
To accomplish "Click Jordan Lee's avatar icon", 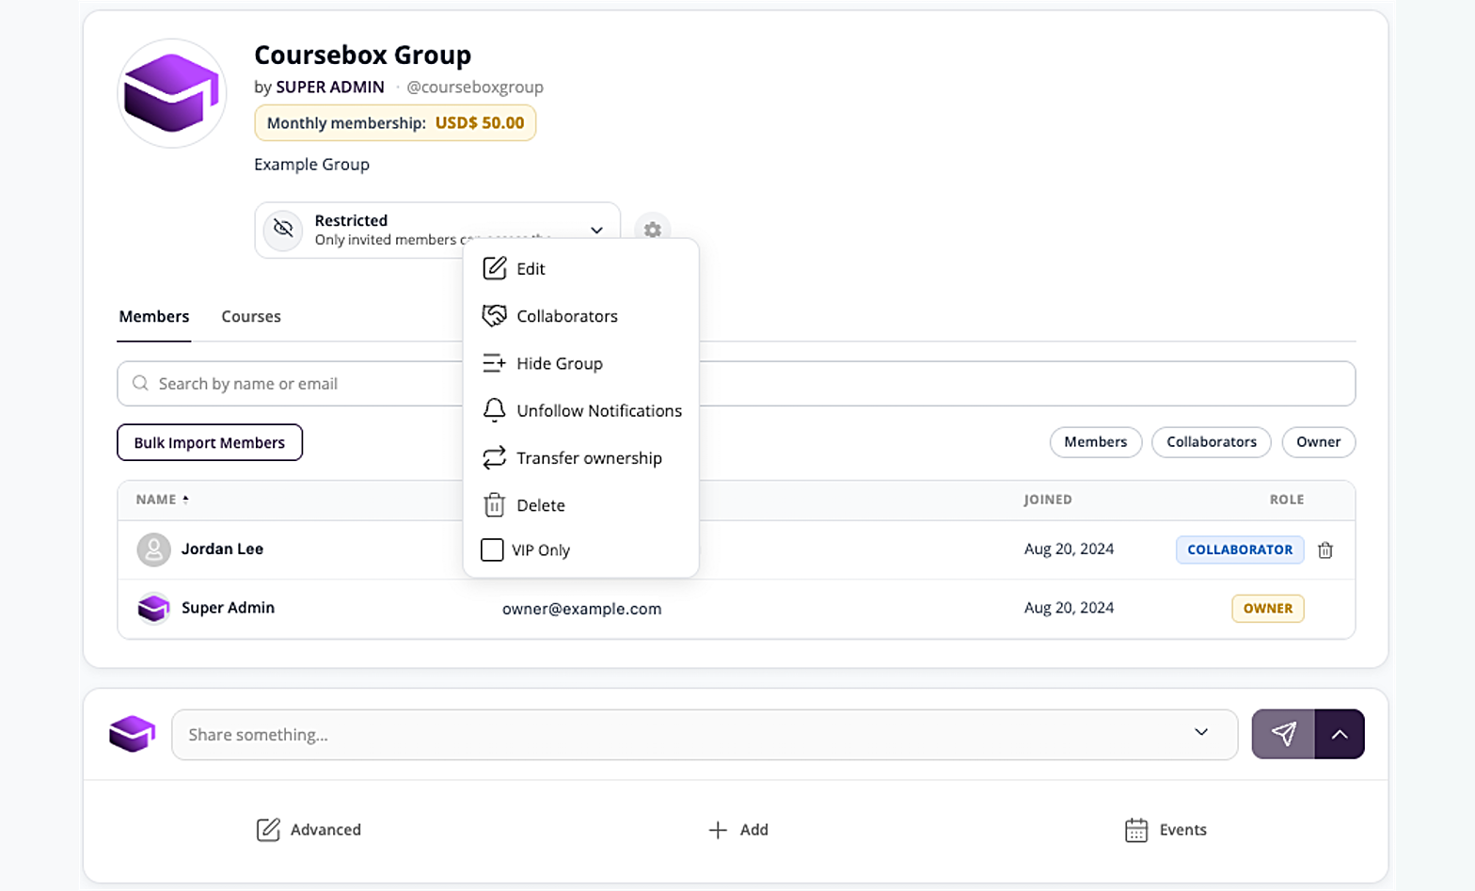I will (153, 549).
